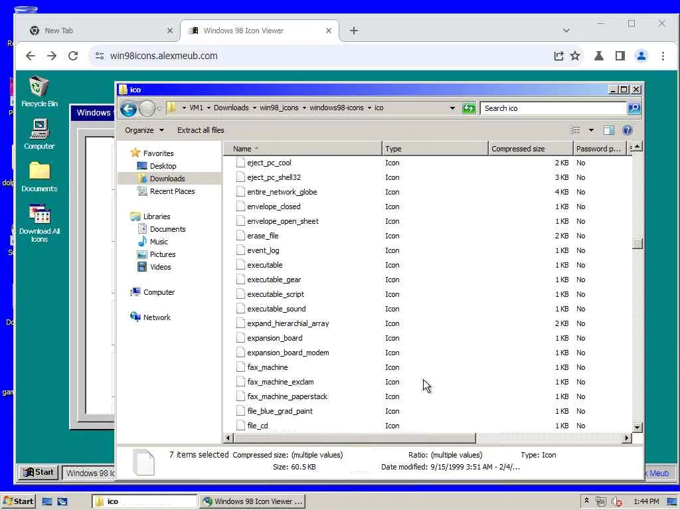Open Download All Icons desktop shortcut

39,223
